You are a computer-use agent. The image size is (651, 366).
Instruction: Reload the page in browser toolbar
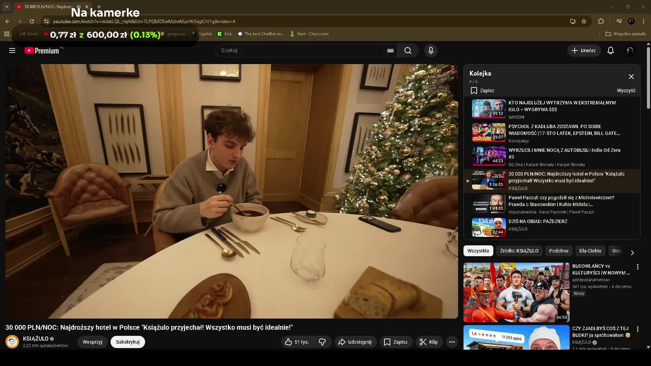tap(32, 21)
